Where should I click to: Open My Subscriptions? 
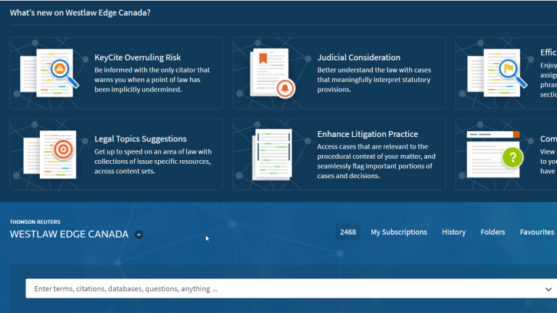click(x=399, y=232)
